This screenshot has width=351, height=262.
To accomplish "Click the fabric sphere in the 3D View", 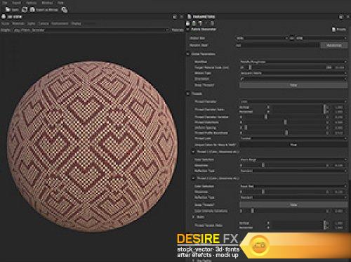I will [x=93, y=146].
